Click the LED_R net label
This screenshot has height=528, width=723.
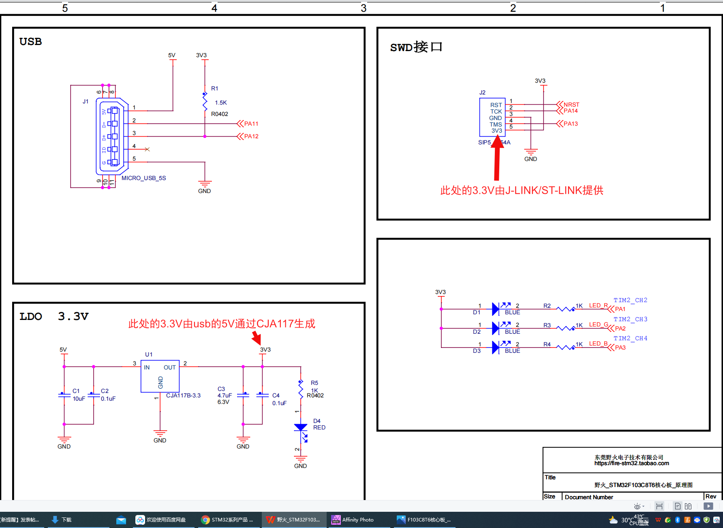598,305
